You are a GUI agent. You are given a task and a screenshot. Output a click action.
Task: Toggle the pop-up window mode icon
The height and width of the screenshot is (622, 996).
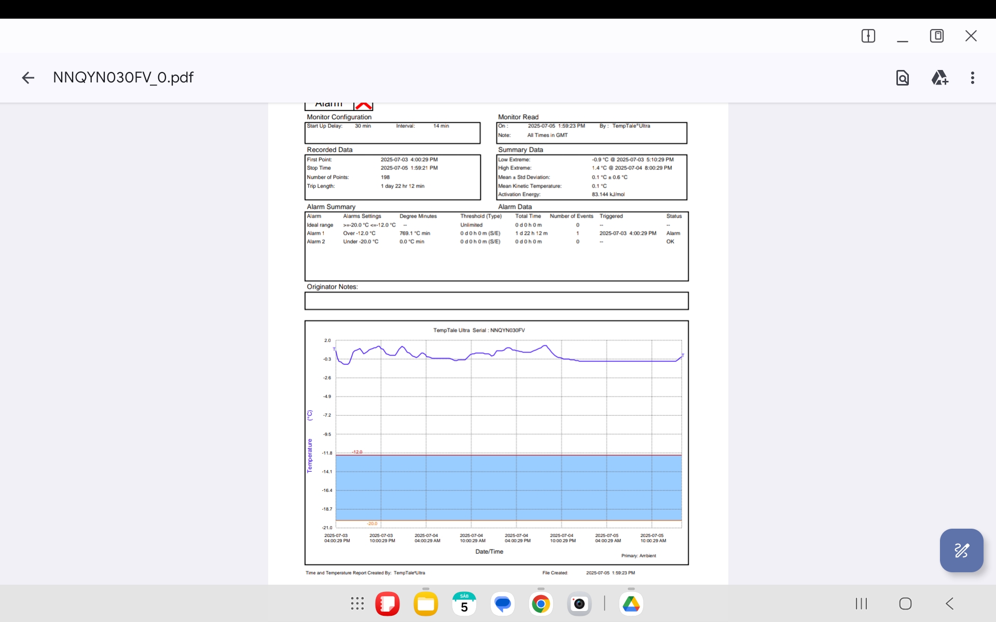point(936,36)
